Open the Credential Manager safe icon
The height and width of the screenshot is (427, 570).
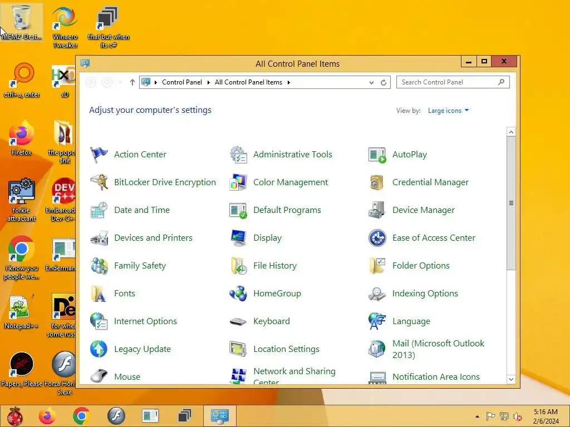coord(377,182)
